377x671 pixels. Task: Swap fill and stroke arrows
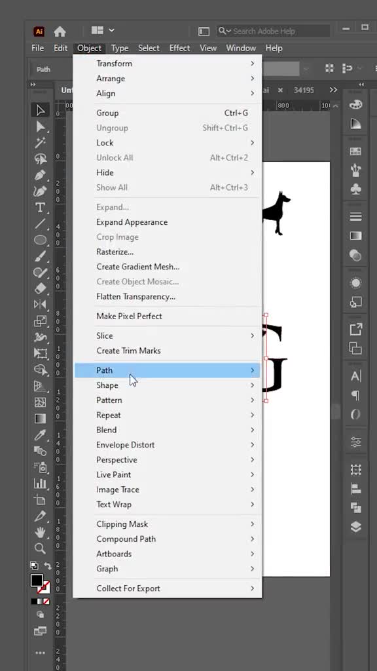[47, 566]
